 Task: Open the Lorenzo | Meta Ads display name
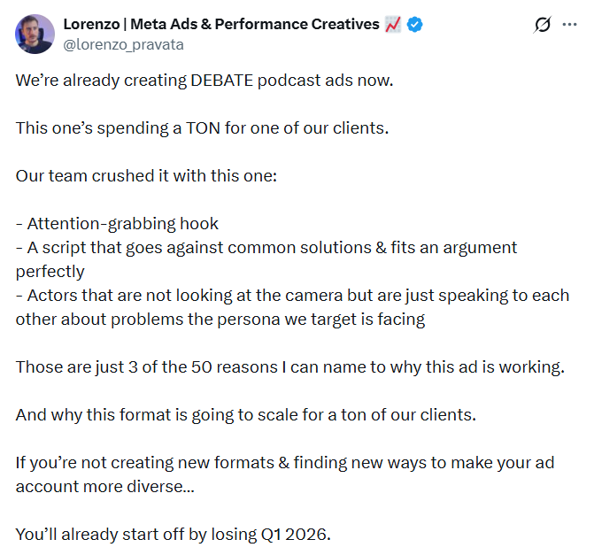click(221, 25)
